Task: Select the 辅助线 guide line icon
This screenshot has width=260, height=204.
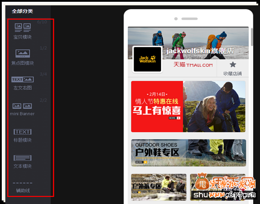Action: click(x=23, y=183)
